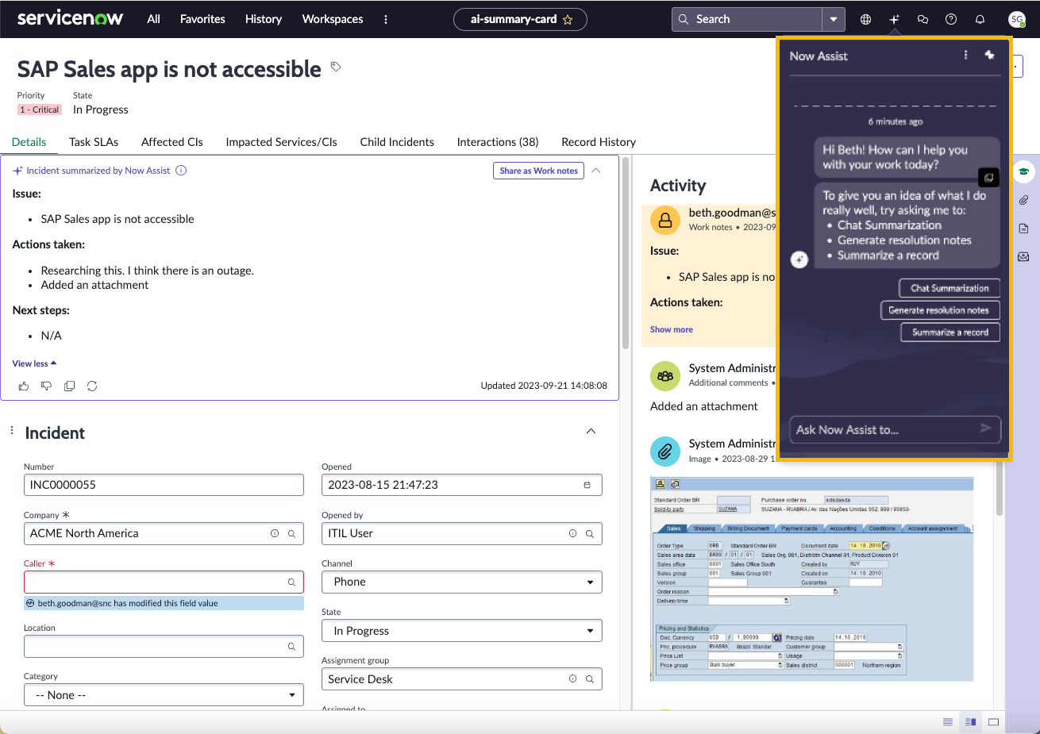Click the info icon beside Incident summarized by Now Assist
The height and width of the screenshot is (734, 1040).
point(181,171)
